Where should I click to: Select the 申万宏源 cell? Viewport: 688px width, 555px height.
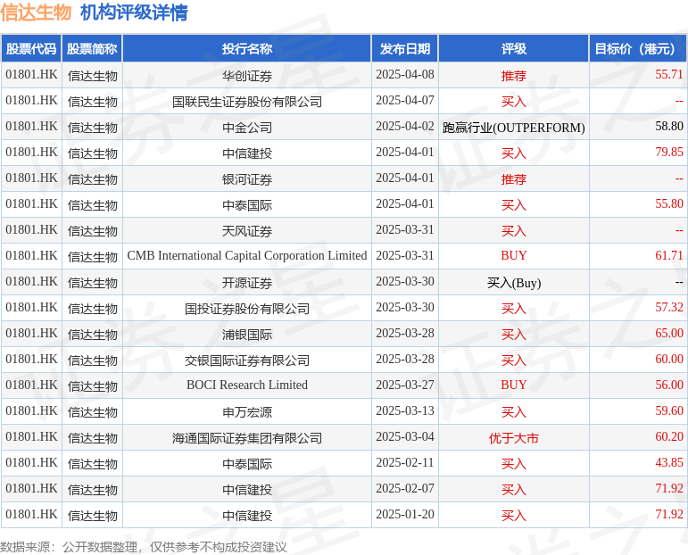(247, 412)
